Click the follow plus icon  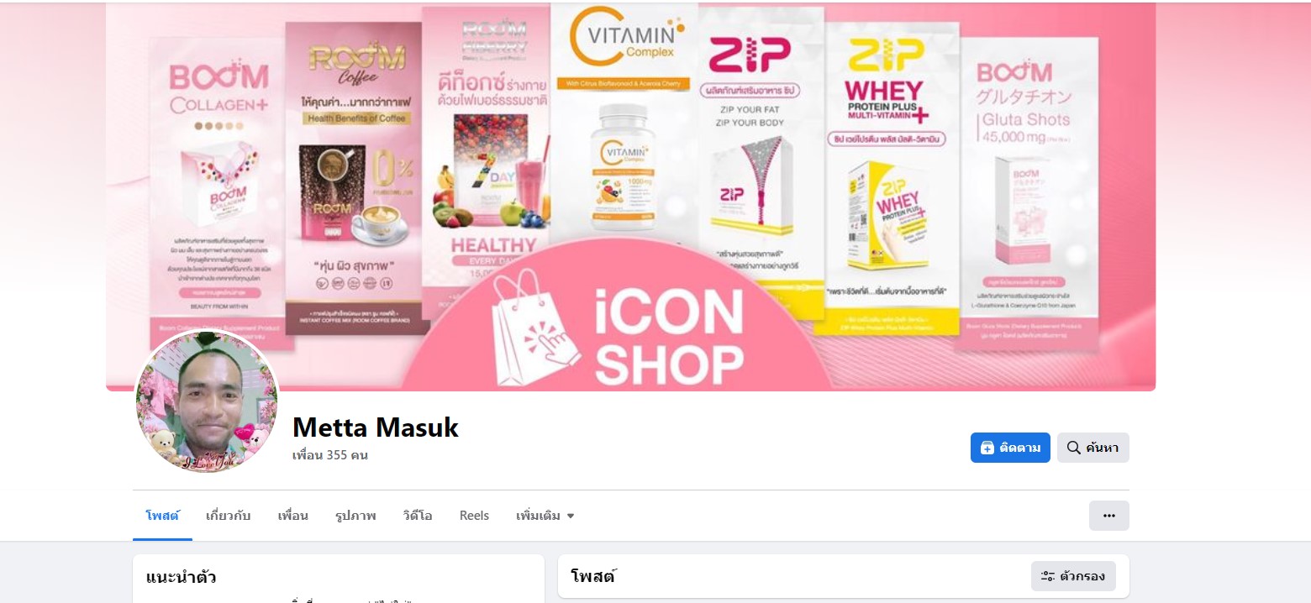[987, 448]
